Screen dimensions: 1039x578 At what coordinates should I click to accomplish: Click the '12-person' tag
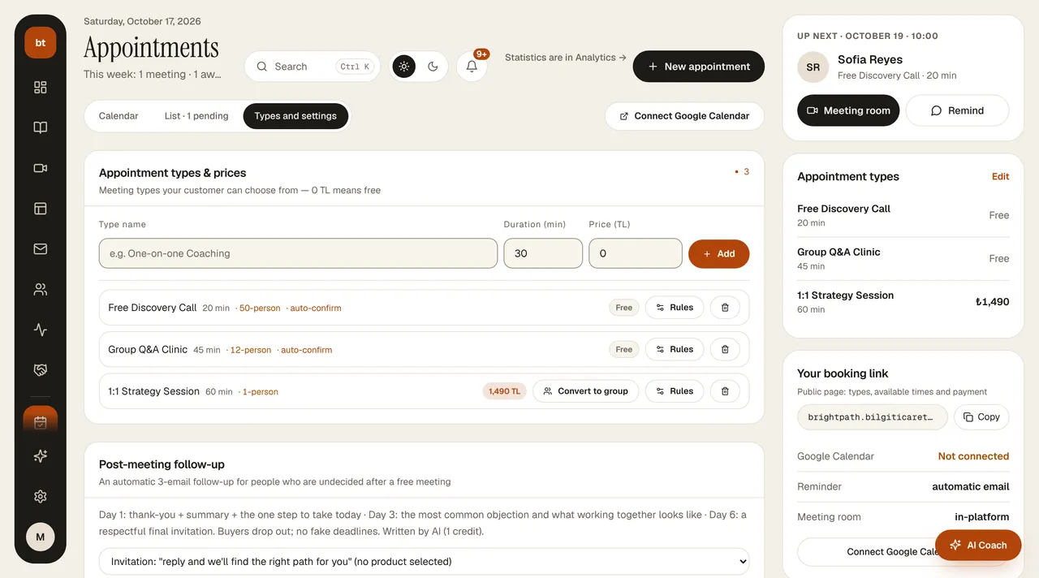(x=251, y=350)
